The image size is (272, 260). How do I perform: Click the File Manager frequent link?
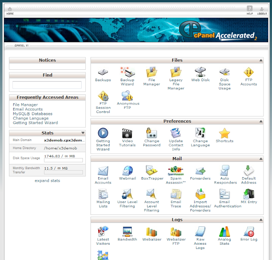(x=25, y=105)
